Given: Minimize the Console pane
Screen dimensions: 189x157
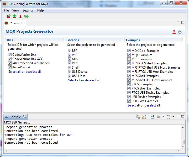Looking at the screenshot, I should pyautogui.click(x=178, y=115).
